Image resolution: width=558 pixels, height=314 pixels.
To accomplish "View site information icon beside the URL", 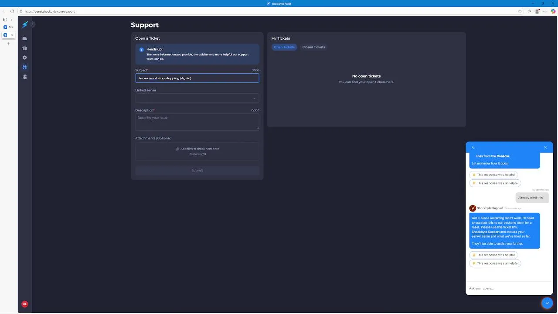I will tap(20, 11).
